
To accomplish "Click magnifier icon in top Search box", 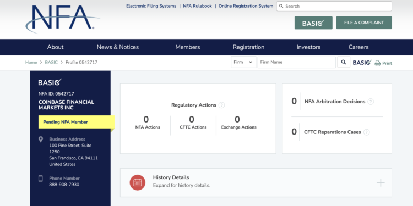I will [281, 6].
